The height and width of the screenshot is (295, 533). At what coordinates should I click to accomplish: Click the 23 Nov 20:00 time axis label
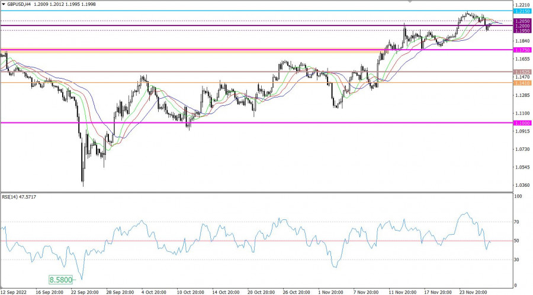[x=474, y=291]
